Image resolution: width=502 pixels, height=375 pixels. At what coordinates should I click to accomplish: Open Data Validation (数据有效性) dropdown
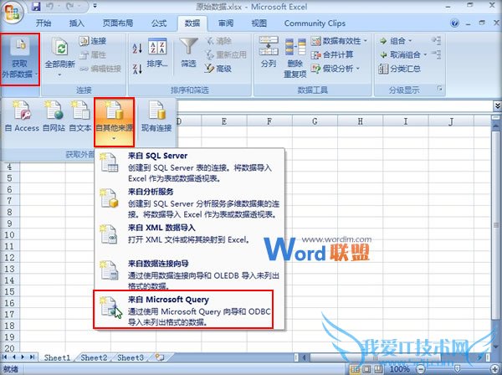pos(339,41)
